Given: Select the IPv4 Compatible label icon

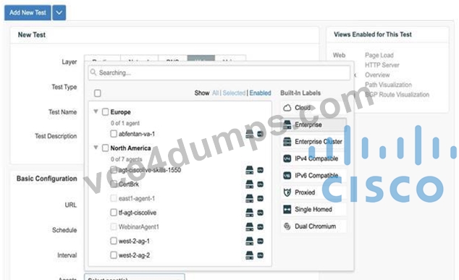Looking at the screenshot, I should click(x=287, y=158).
